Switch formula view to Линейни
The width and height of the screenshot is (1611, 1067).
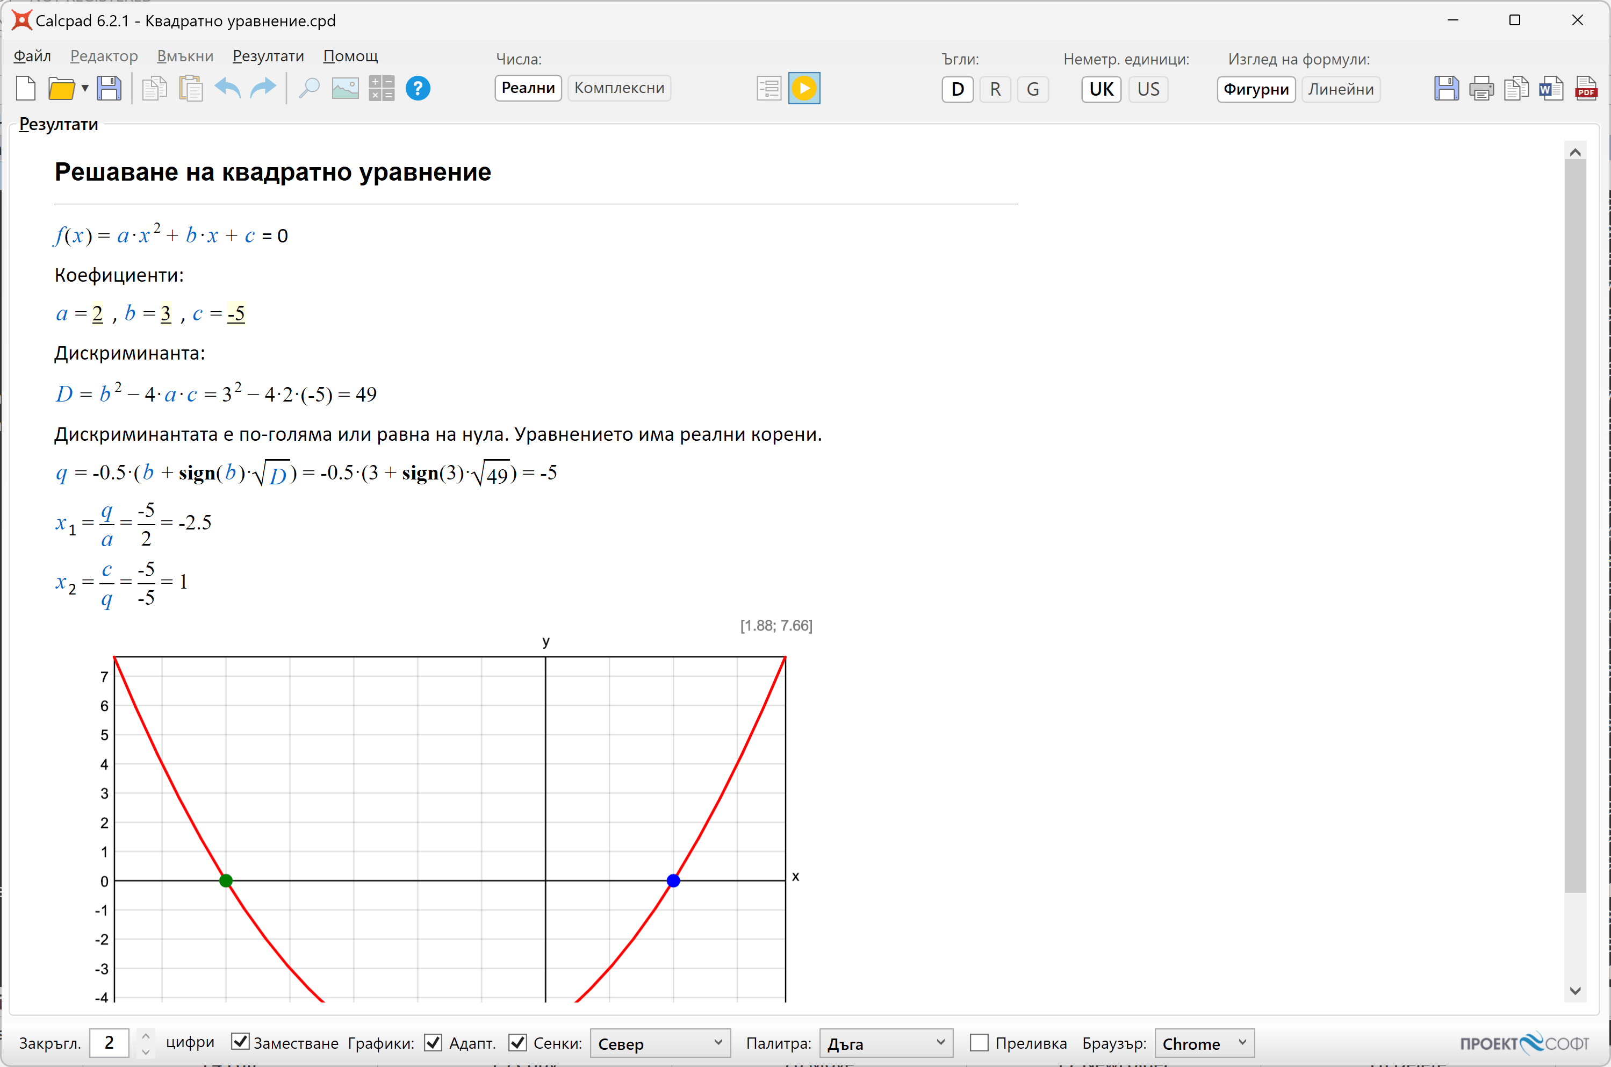(1340, 89)
